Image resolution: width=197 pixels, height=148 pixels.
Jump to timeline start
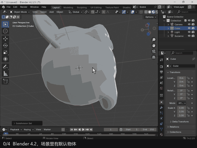click(x=72, y=130)
